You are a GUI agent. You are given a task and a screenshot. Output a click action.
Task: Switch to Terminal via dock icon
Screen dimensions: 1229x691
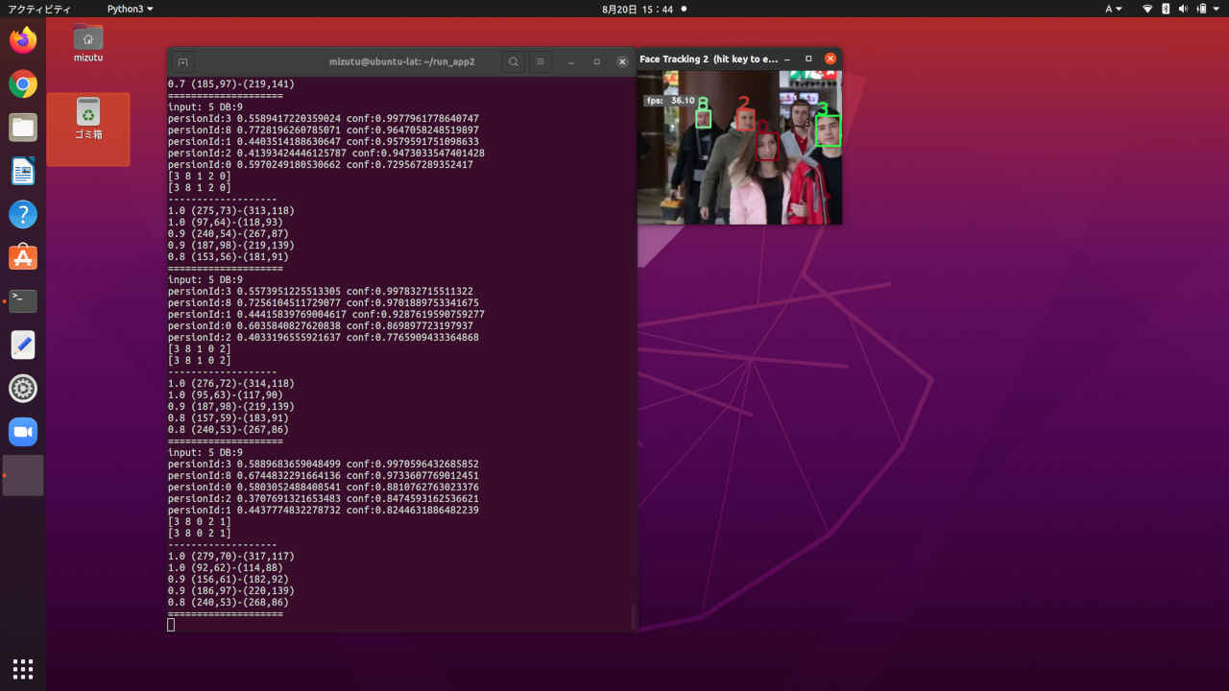pyautogui.click(x=23, y=301)
